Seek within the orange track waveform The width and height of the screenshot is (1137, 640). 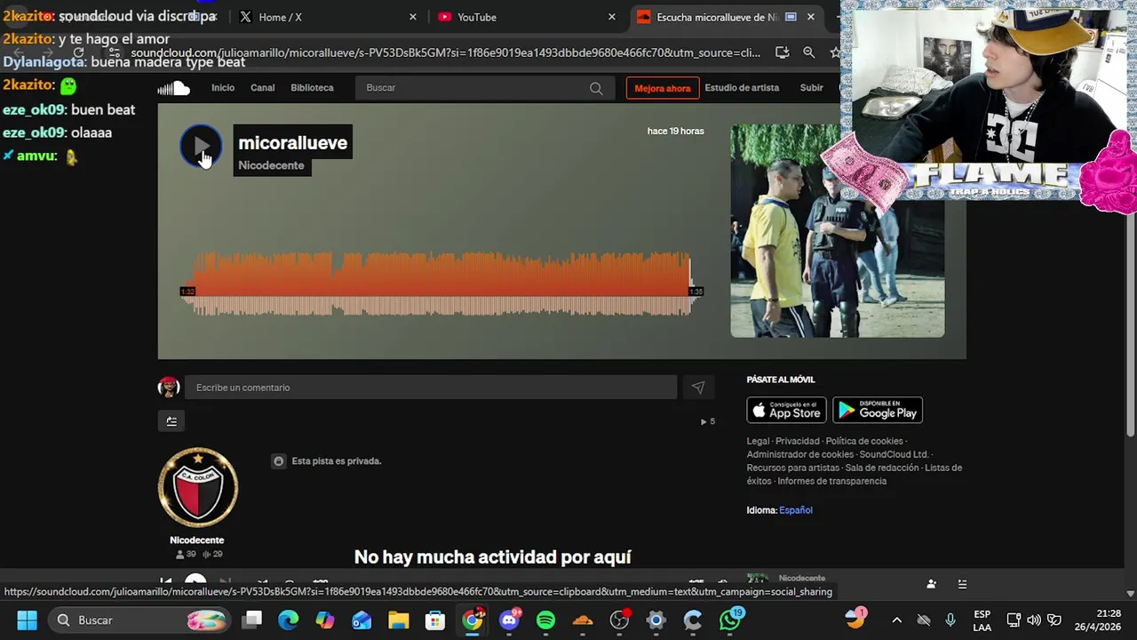pos(441,284)
